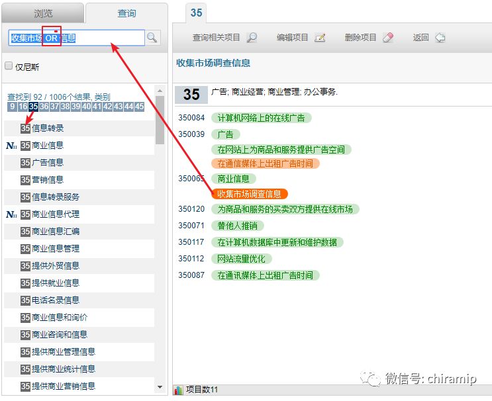Select item 计算机网络上的在线广告
This screenshot has height=401, width=492.
tap(262, 118)
